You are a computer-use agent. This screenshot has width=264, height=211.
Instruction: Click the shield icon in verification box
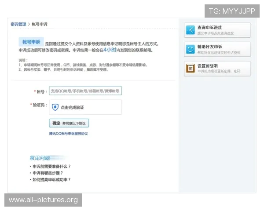(55, 107)
